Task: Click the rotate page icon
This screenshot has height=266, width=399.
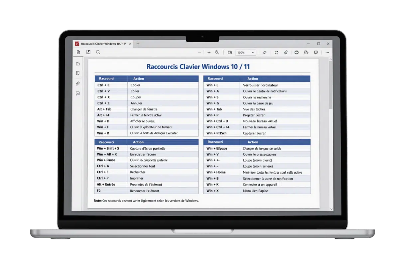Action: tap(276, 53)
